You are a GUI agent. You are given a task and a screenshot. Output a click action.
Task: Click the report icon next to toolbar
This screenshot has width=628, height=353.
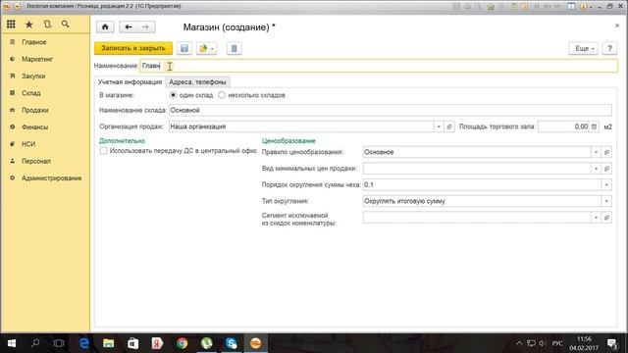click(x=234, y=48)
